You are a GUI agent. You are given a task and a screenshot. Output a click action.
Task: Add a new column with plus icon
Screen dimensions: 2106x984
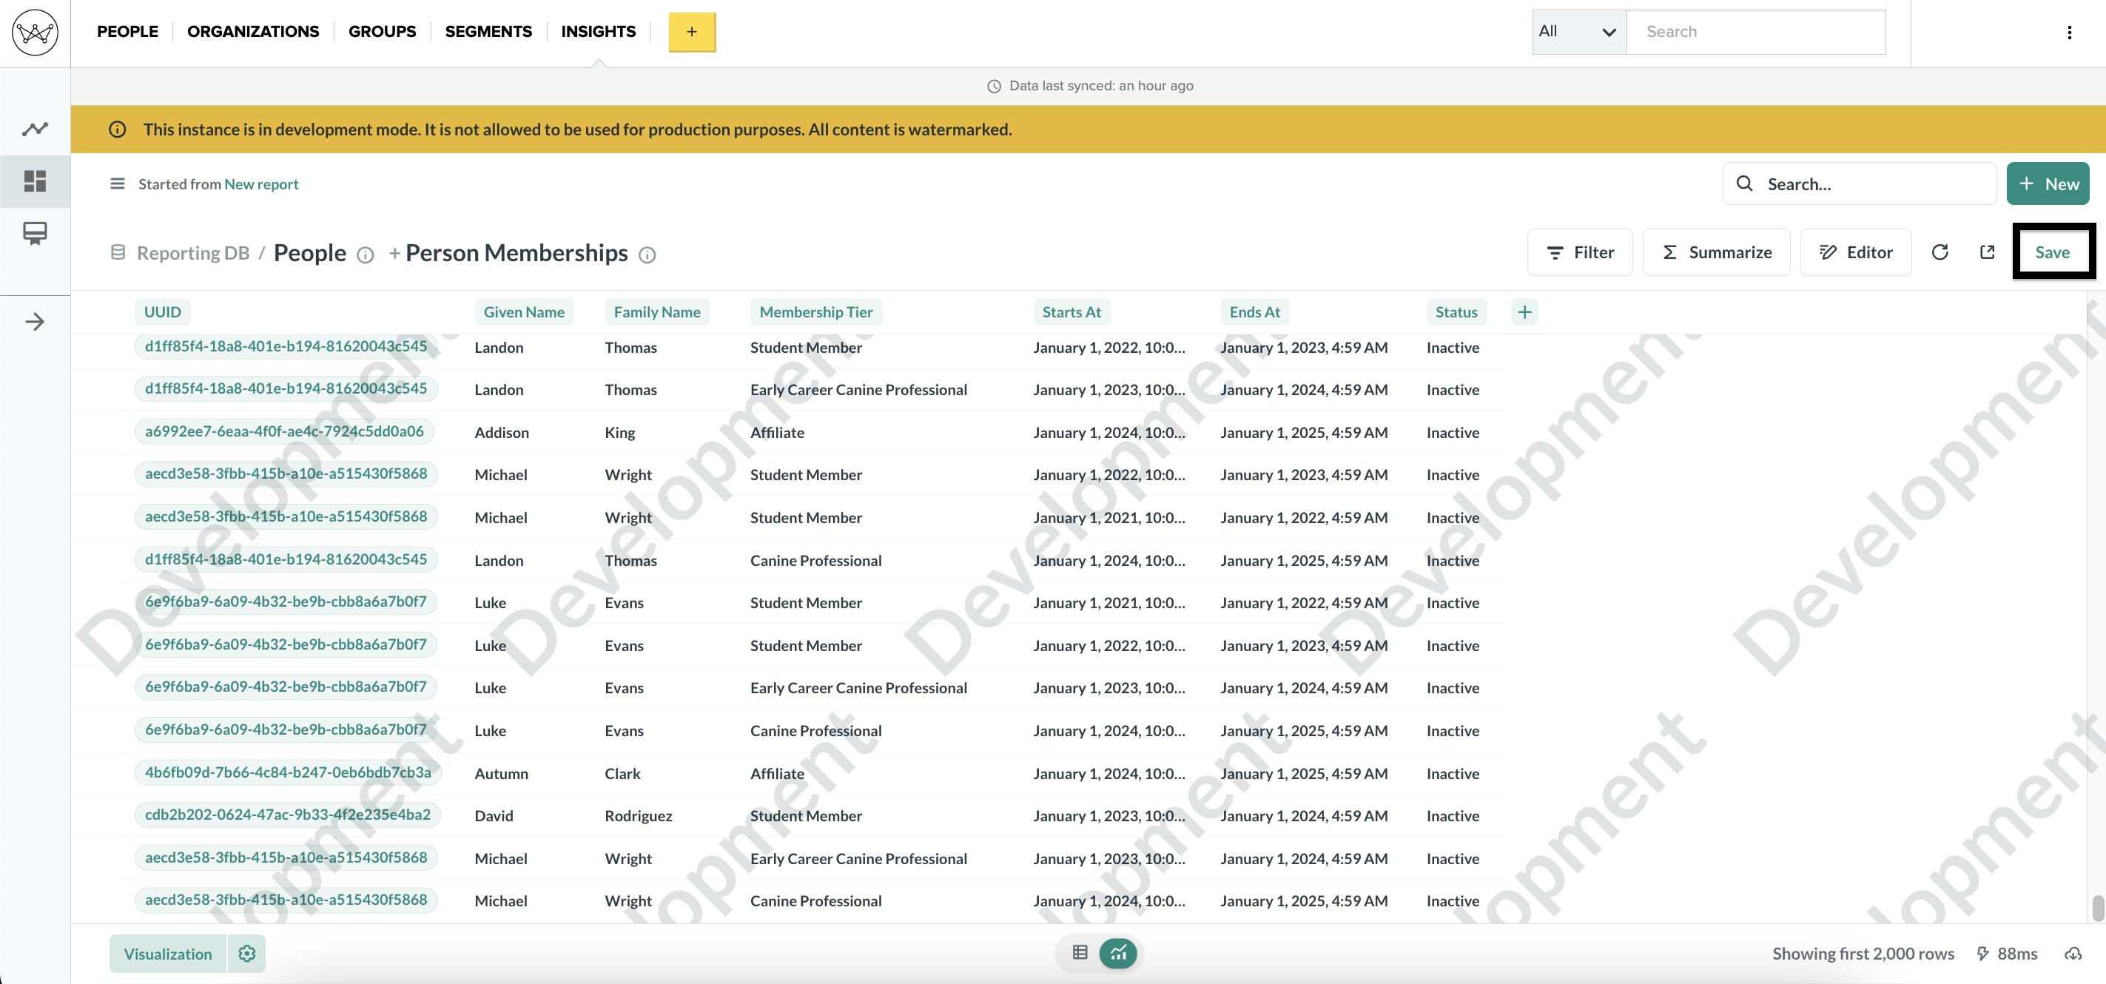click(1524, 312)
